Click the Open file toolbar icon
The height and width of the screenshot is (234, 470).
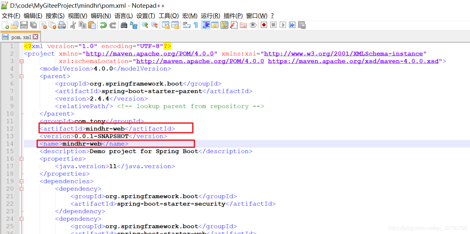point(14,25)
